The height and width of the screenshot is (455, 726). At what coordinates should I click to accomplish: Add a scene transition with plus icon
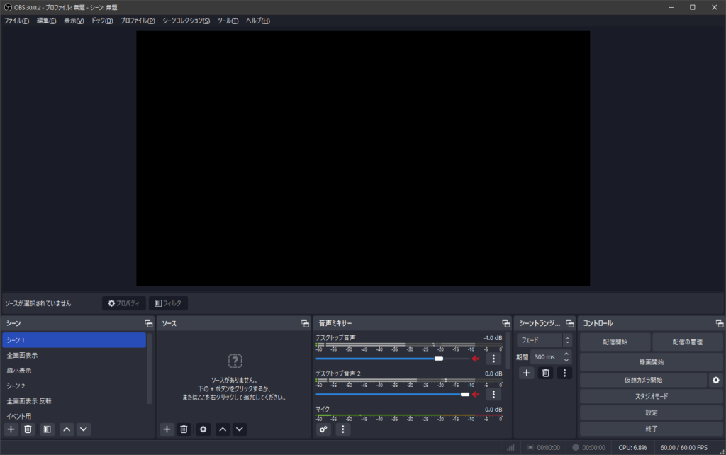tap(527, 373)
